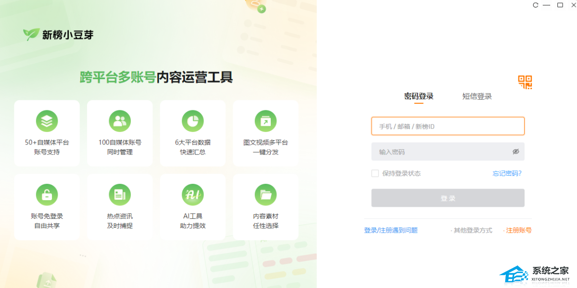Select the 密码登录 tab

(x=419, y=96)
